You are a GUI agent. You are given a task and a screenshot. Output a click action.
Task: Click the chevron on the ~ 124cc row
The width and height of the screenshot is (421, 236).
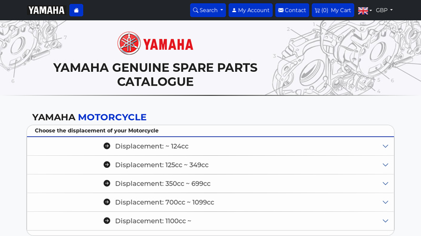click(385, 146)
